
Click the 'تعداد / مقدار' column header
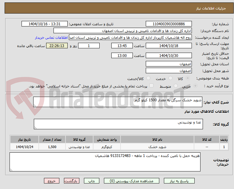point(52,139)
